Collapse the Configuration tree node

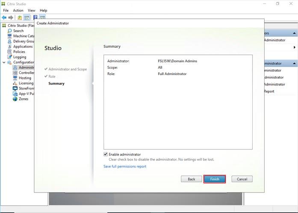[4, 62]
